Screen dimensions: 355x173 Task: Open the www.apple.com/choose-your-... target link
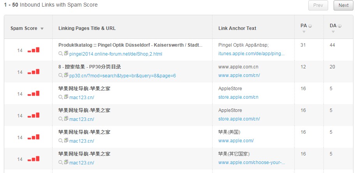pyautogui.click(x=251, y=163)
